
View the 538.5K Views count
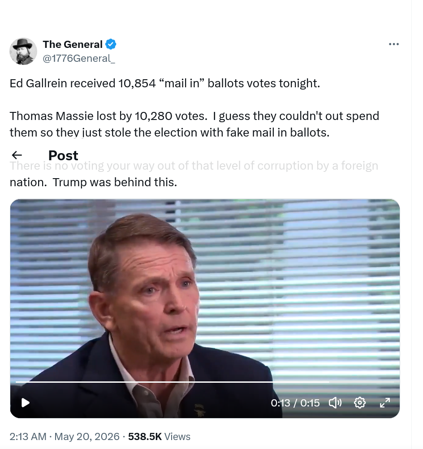(159, 436)
